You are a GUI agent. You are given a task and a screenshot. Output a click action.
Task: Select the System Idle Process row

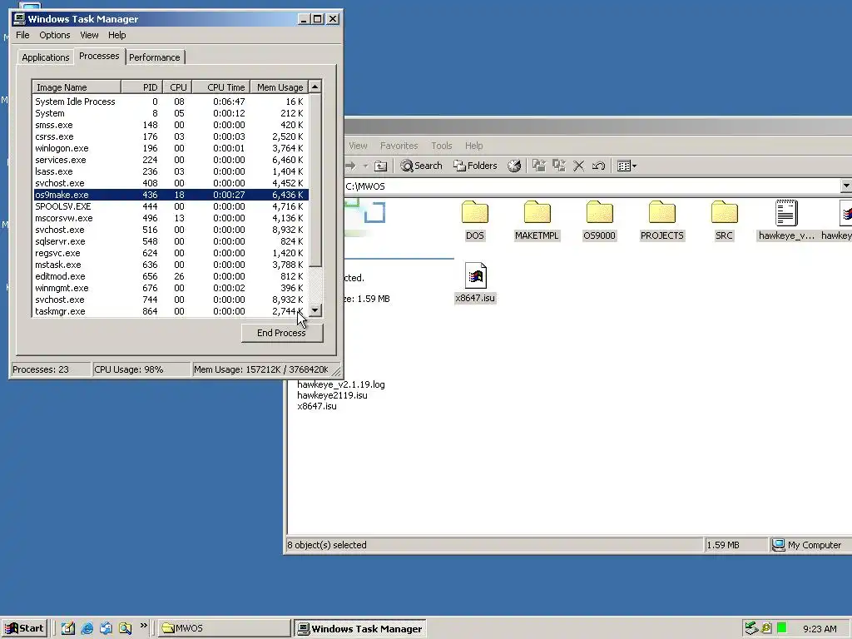(171, 102)
